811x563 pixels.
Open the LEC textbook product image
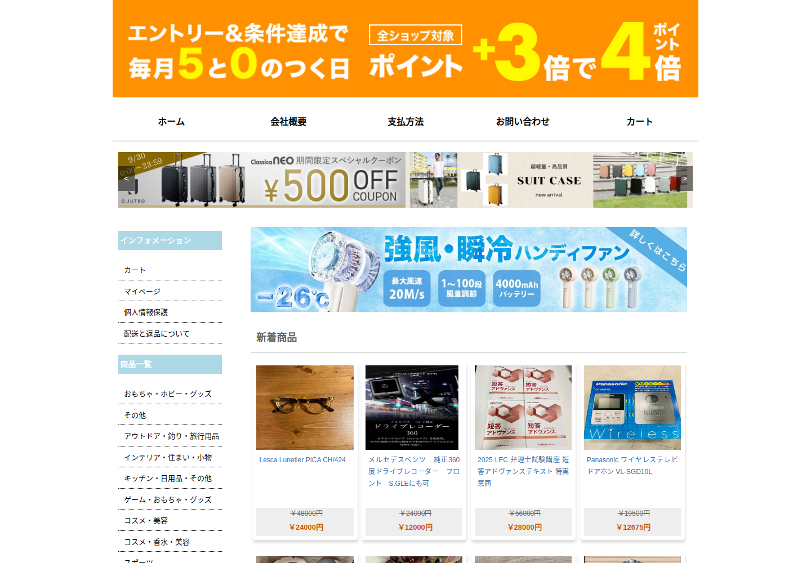click(x=523, y=408)
